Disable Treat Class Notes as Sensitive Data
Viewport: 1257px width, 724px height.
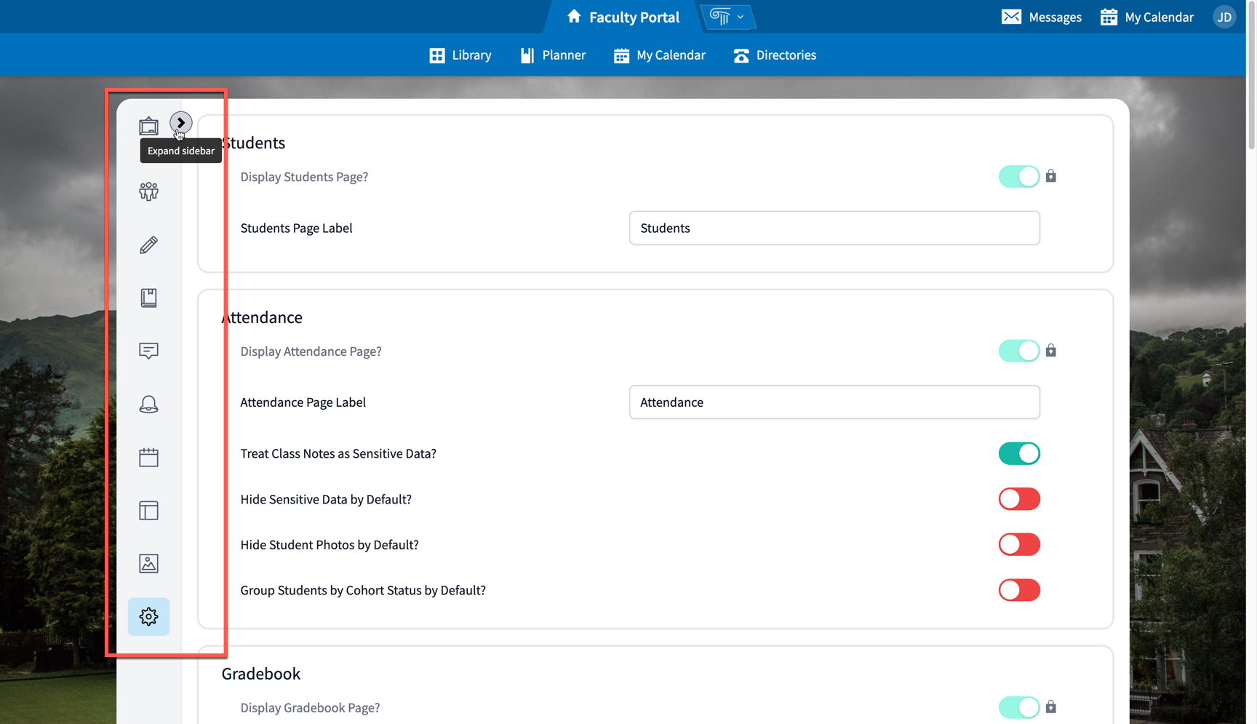[1019, 453]
